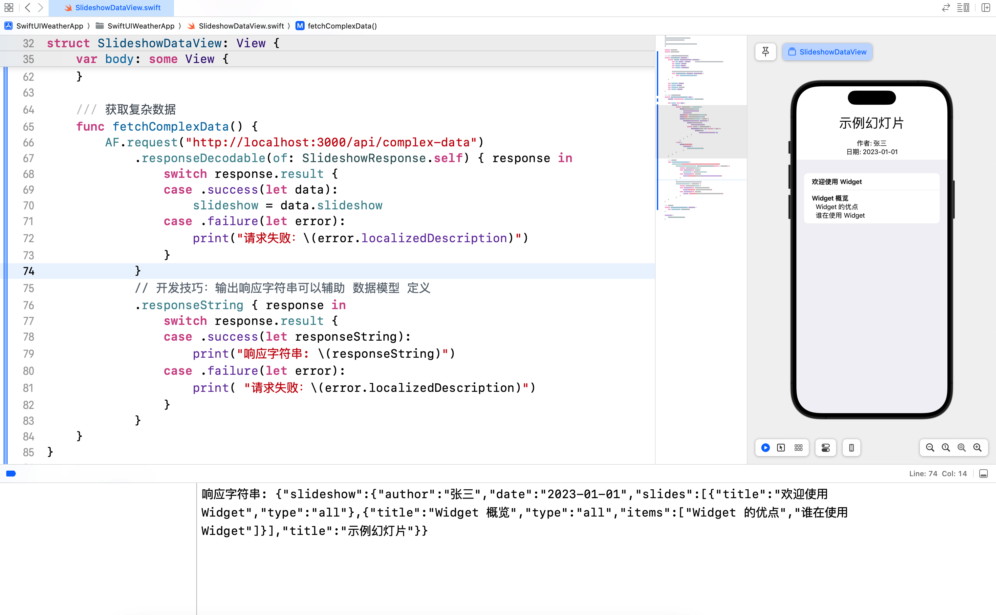Click .responseDecodable in line 67
The width and height of the screenshot is (996, 615).
pyautogui.click(x=200, y=158)
